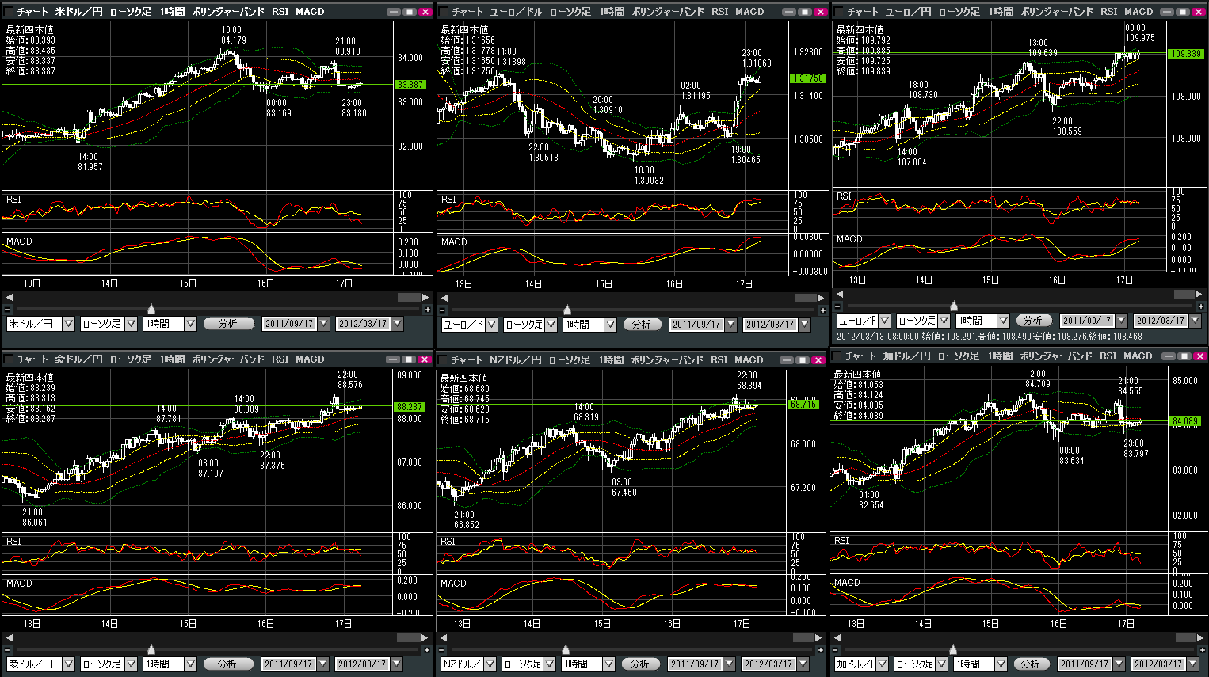Image resolution: width=1209 pixels, height=677 pixels.
Task: Zoom out of the 米ドル/円 chart with minus
Action: point(7,310)
